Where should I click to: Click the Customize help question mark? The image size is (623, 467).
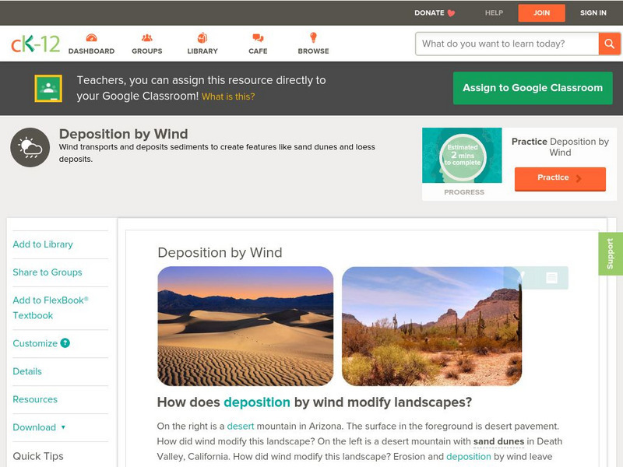(65, 342)
